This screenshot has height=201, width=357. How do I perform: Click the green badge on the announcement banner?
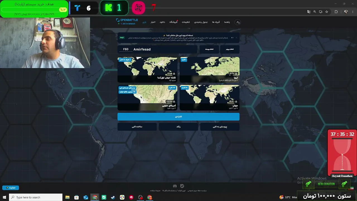122,37
